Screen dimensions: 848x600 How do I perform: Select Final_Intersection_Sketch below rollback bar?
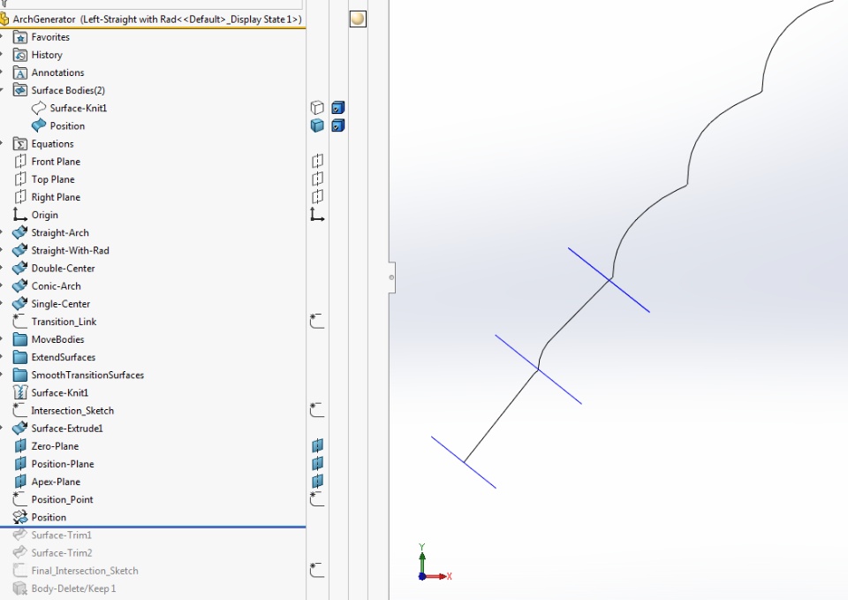coord(85,572)
